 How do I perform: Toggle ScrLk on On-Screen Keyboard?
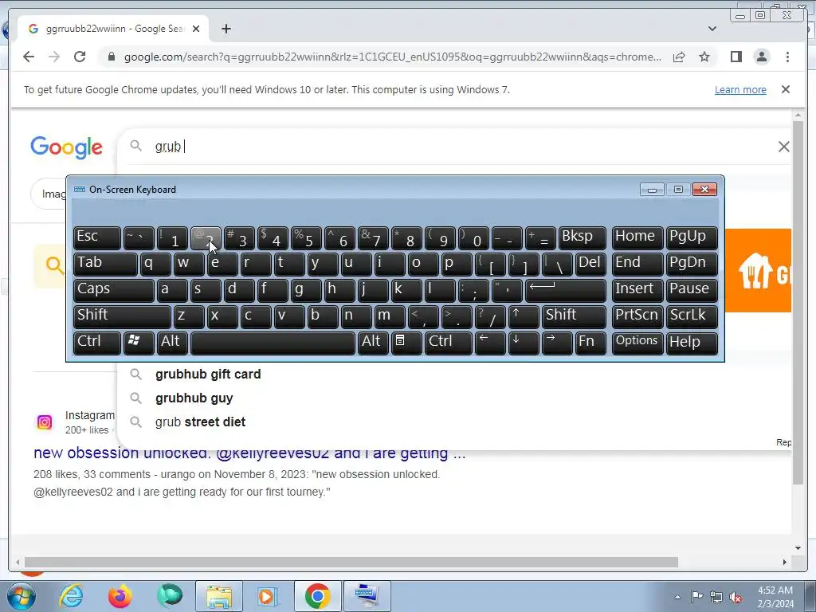coord(692,316)
